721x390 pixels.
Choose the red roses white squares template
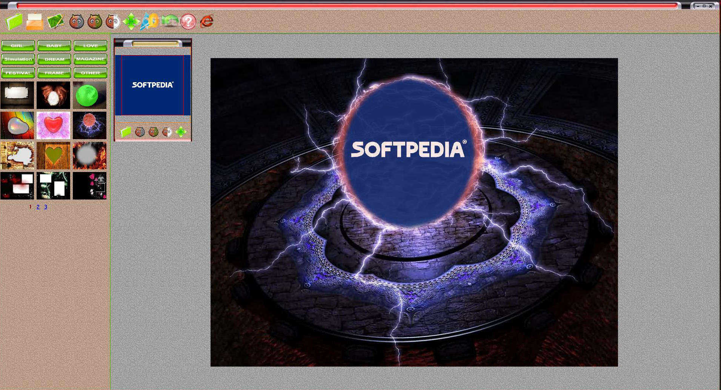pos(17,186)
